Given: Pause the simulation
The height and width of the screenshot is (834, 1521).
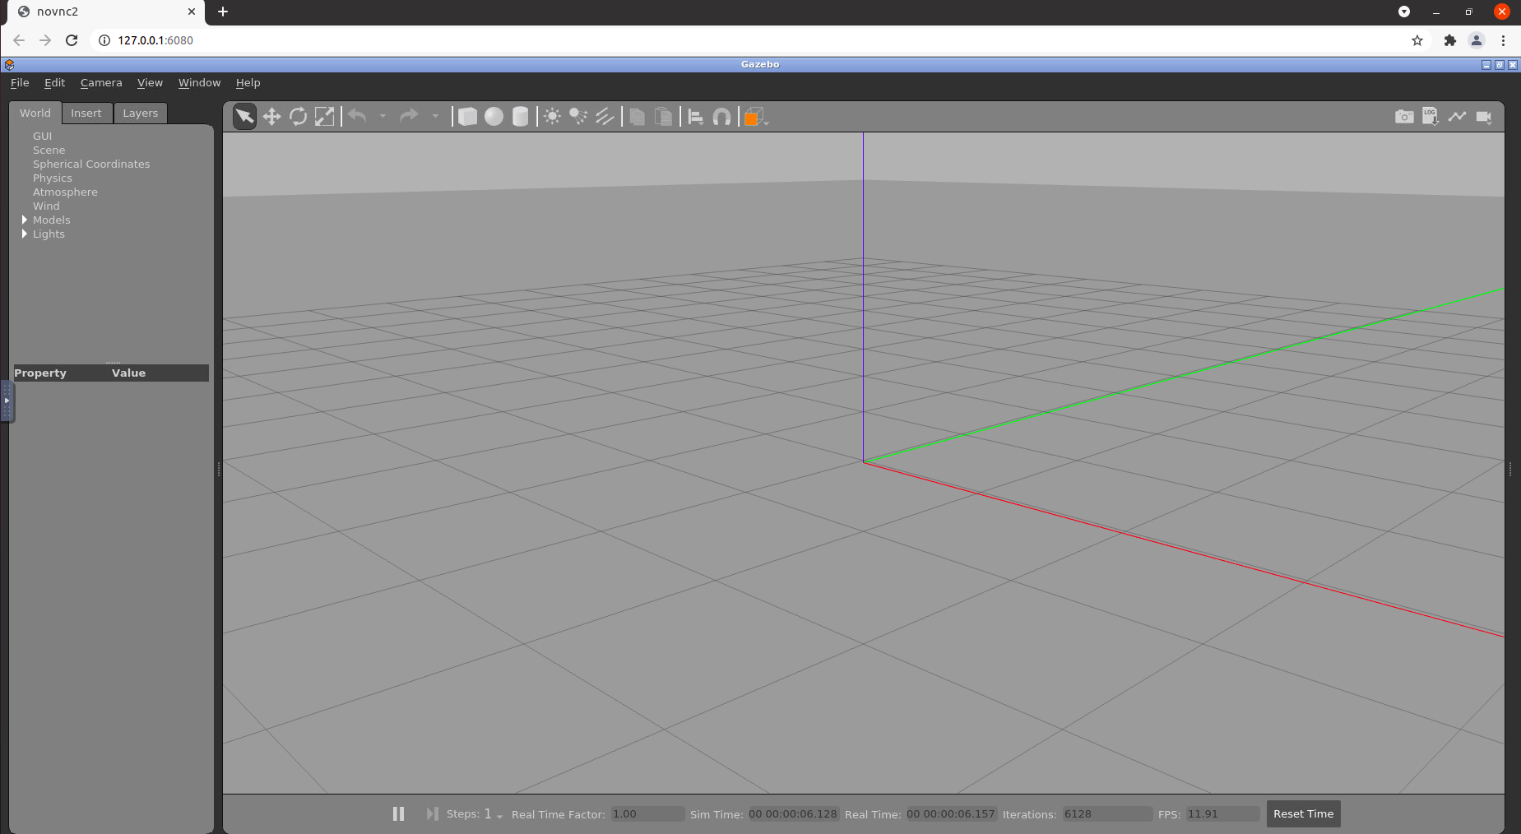Looking at the screenshot, I should pos(398,813).
